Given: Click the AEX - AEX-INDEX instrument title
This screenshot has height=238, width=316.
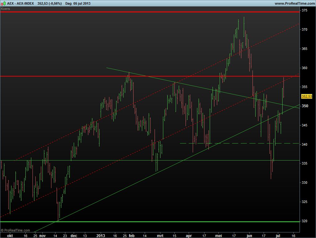Looking at the screenshot, I should coord(20,3).
